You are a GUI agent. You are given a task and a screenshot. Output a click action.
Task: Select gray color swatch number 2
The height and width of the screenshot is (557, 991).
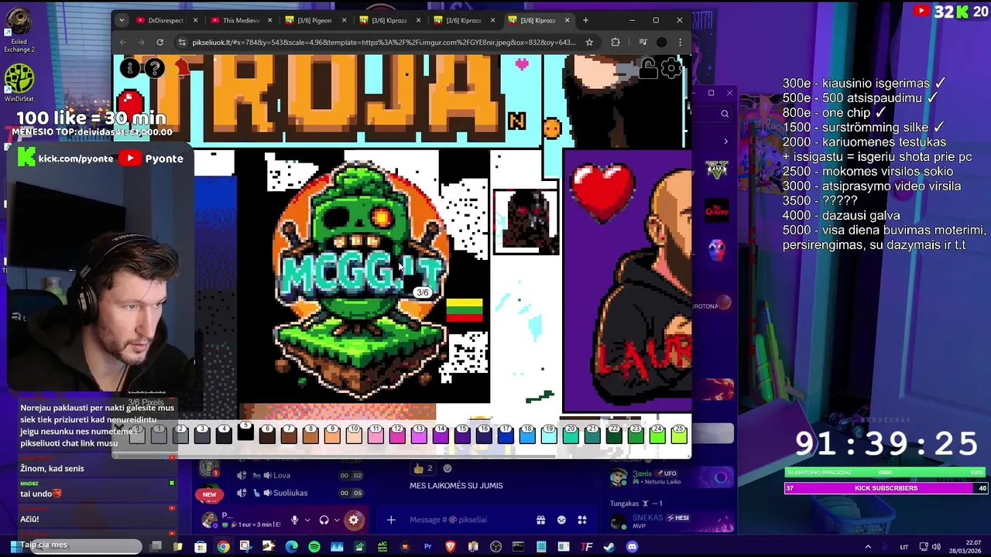(180, 434)
